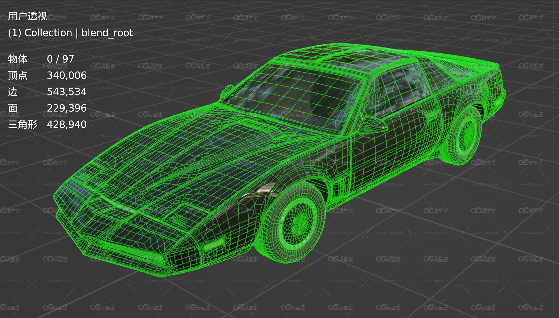
Task: Click the '顶点' statistics label
Action: coord(18,75)
